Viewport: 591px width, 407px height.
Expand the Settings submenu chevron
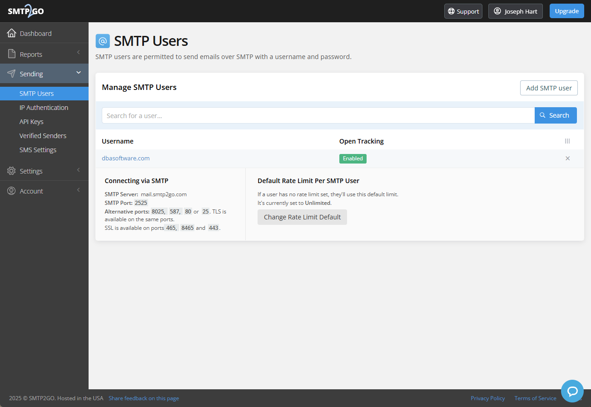[78, 170]
